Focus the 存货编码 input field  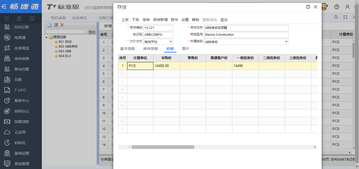coord(158,28)
